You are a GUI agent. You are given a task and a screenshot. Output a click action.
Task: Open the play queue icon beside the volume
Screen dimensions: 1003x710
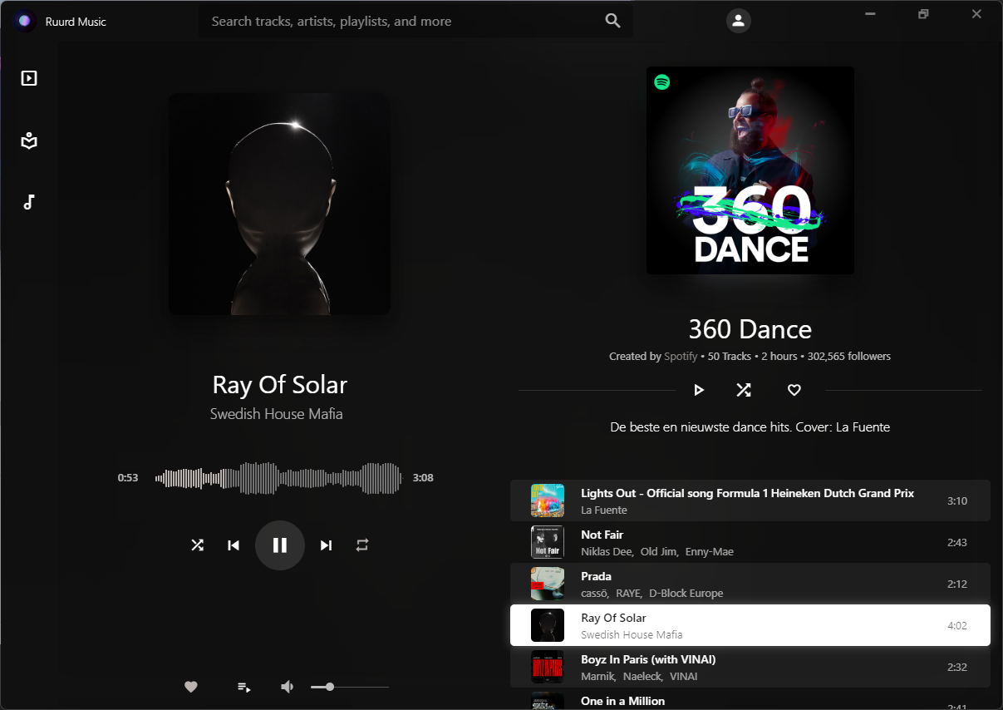pos(243,687)
